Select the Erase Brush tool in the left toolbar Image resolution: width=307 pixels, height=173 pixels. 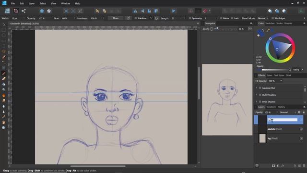pyautogui.click(x=3, y=79)
